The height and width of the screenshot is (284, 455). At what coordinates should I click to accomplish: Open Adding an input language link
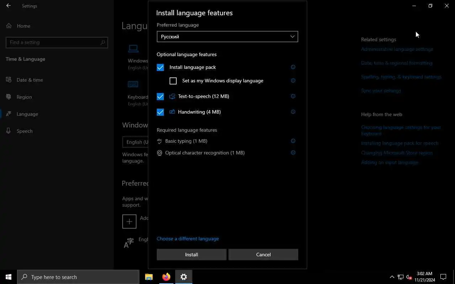pyautogui.click(x=390, y=162)
